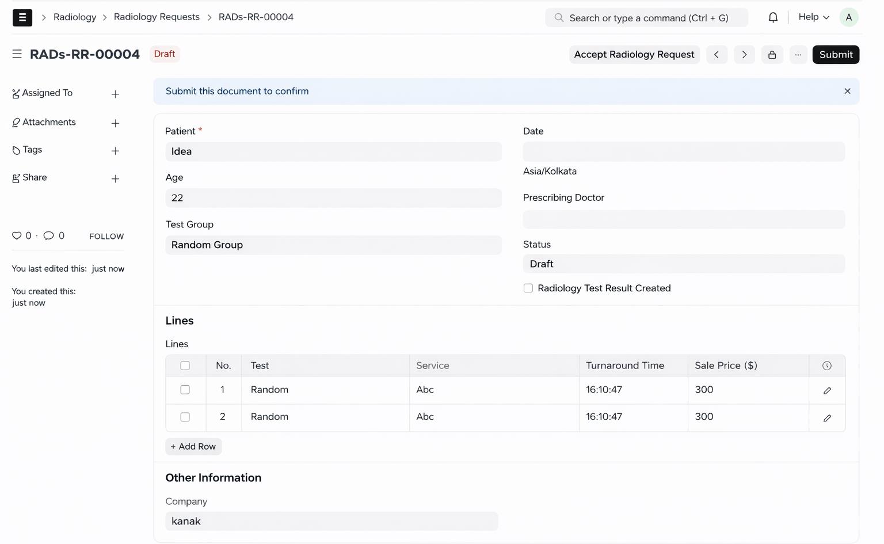Image resolution: width=884 pixels, height=544 pixels.
Task: Click the search command bar
Action: 646,18
